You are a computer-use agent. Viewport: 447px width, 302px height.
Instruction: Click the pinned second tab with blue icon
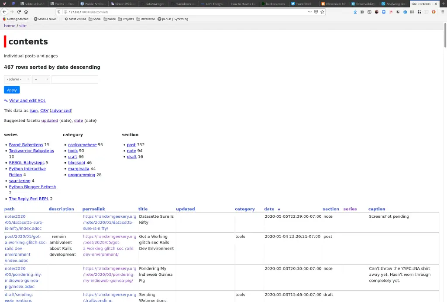coord(14,3)
